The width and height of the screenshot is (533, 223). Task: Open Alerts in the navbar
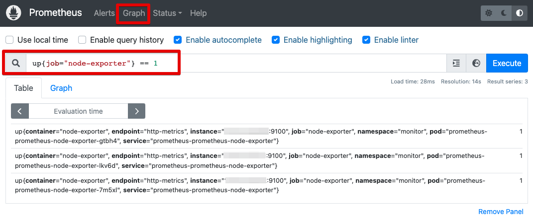tap(105, 13)
